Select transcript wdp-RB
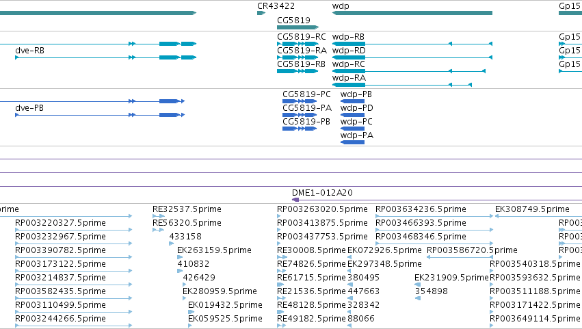The height and width of the screenshot is (329, 582). (348, 37)
